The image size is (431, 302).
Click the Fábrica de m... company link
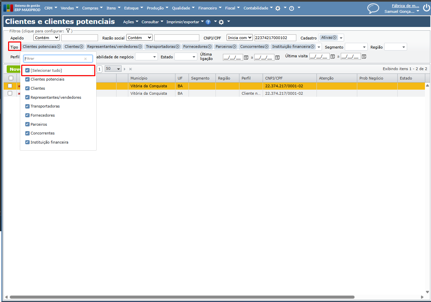405,5
